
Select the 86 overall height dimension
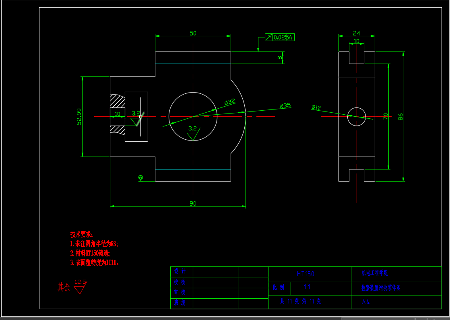coord(400,116)
